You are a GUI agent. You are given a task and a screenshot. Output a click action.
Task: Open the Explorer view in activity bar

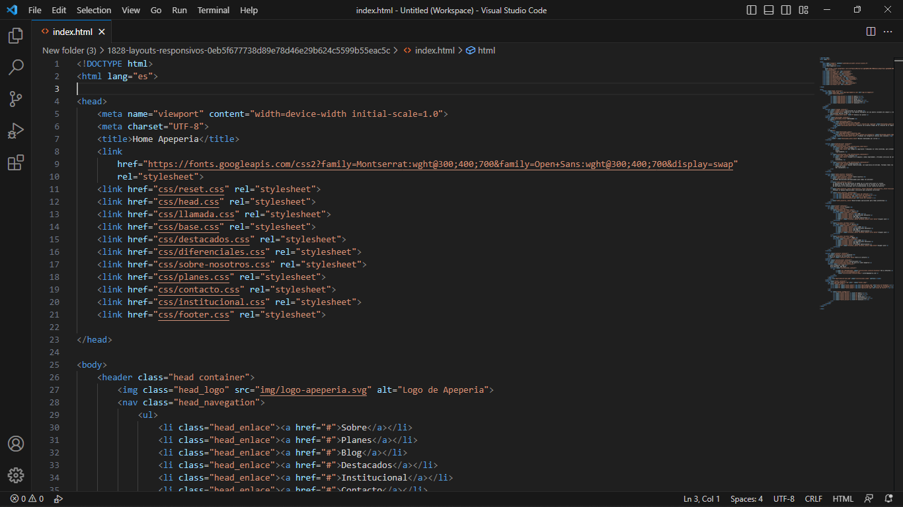coord(16,36)
